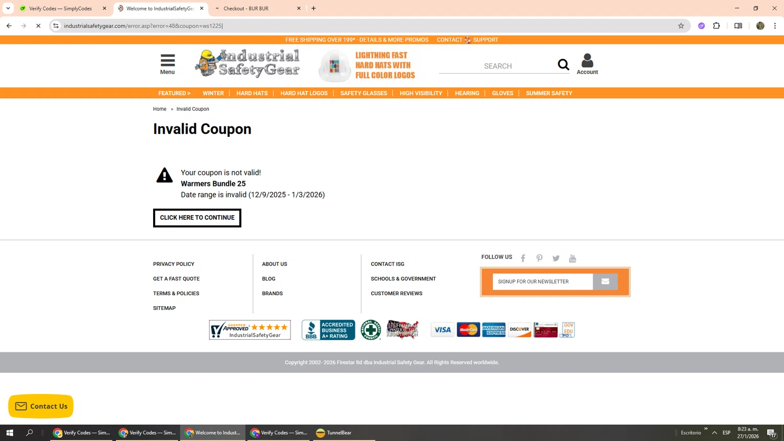Open the Chrome profile avatar

click(760, 26)
